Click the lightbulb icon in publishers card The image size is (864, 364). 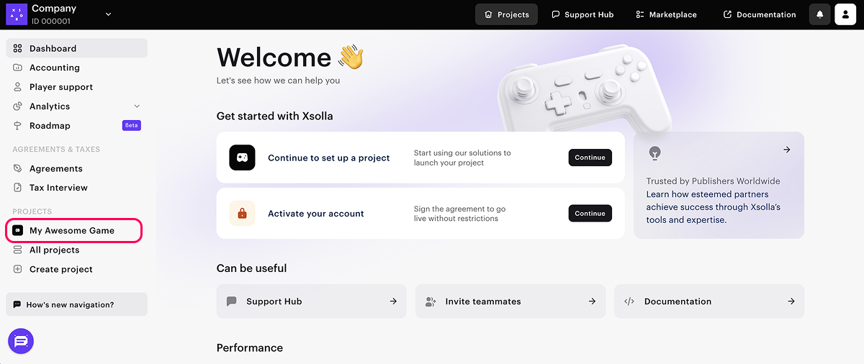click(x=654, y=153)
